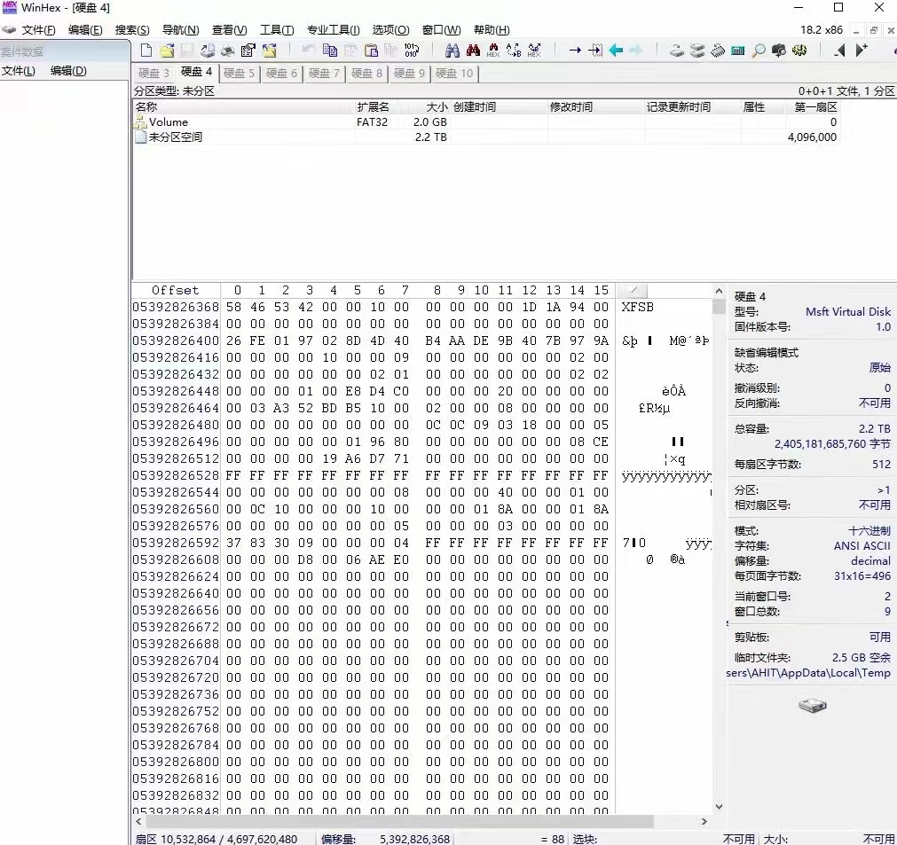Open the 工具(T) menu
Viewport: 897px width, 845px height.
(x=276, y=30)
